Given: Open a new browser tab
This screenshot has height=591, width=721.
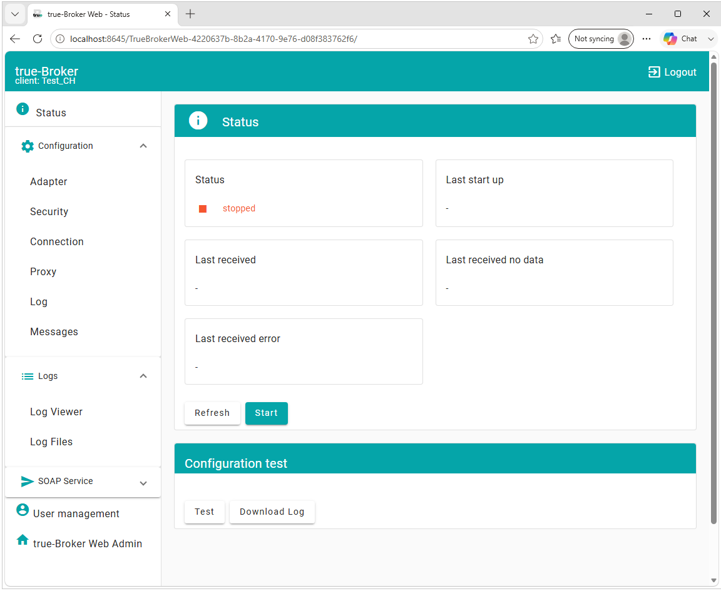Looking at the screenshot, I should [x=190, y=14].
